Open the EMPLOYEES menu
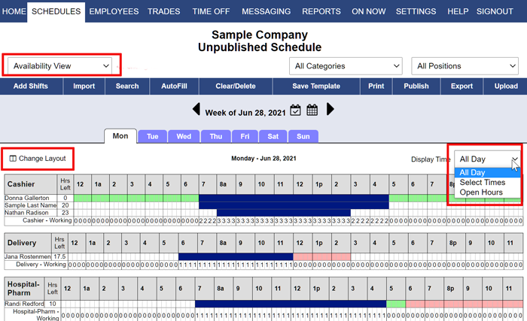This screenshot has height=321, width=527. (114, 11)
